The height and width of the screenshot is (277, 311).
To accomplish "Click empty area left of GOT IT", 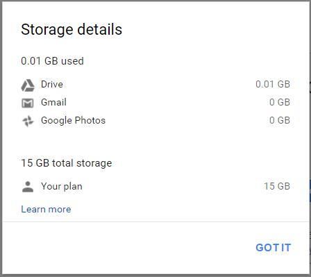I will [127, 248].
